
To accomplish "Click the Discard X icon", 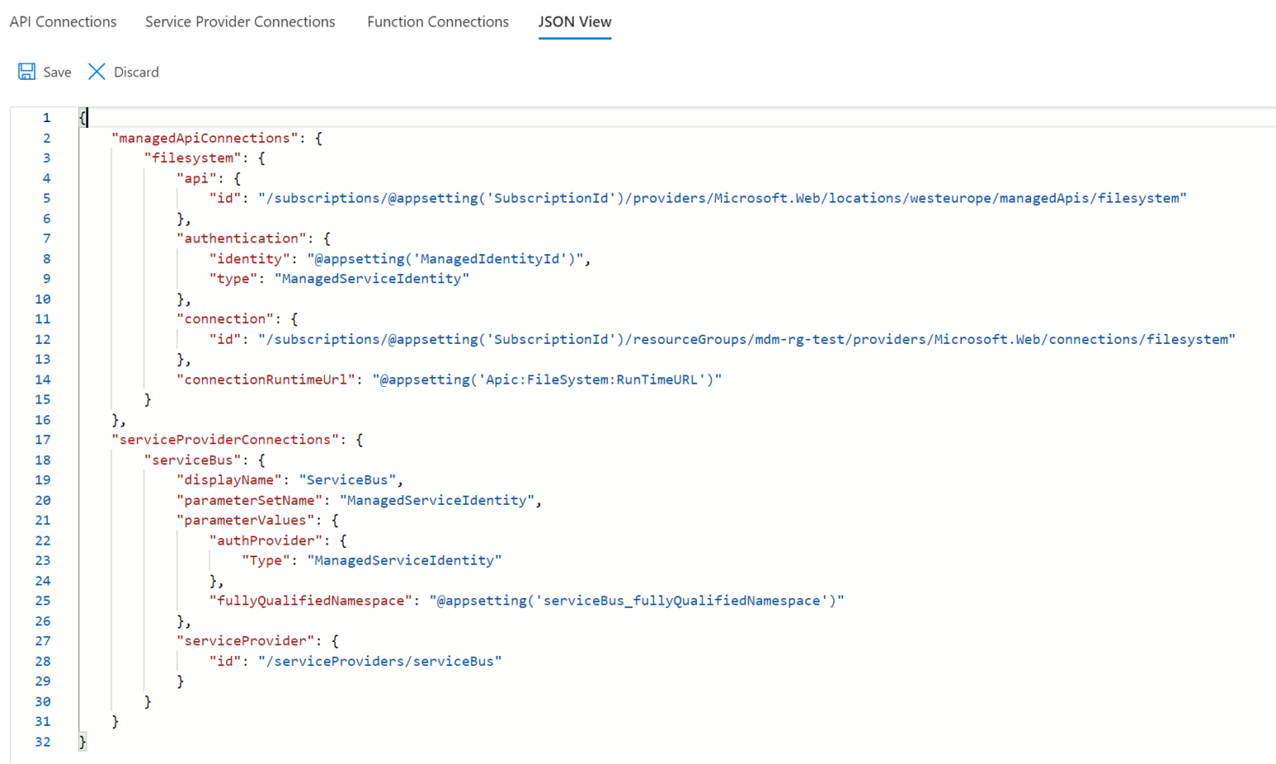I will tap(96, 72).
